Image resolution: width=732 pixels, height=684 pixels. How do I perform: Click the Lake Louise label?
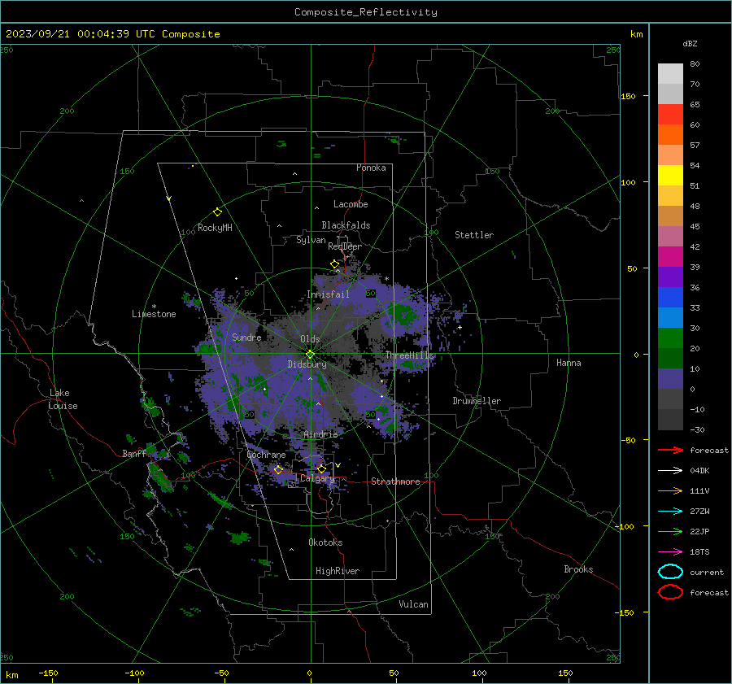pos(63,399)
